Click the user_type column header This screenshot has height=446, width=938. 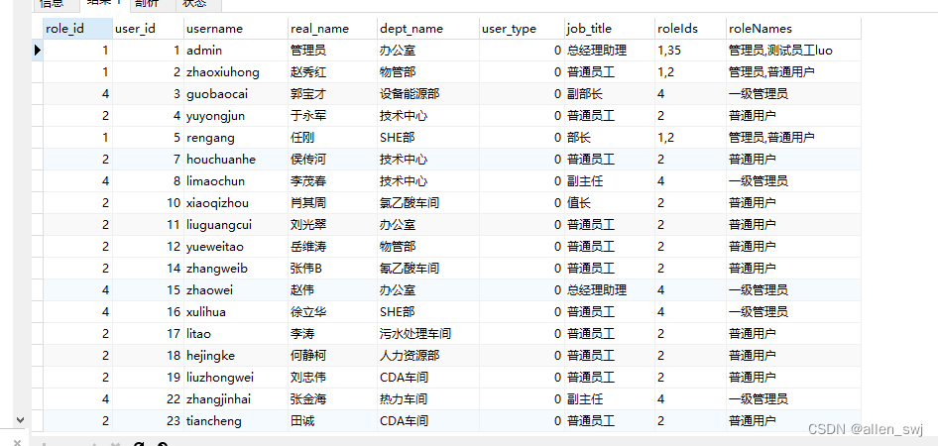click(x=522, y=29)
